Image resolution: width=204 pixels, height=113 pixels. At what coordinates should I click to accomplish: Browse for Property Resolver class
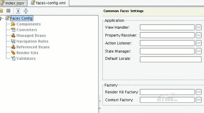(199, 35)
